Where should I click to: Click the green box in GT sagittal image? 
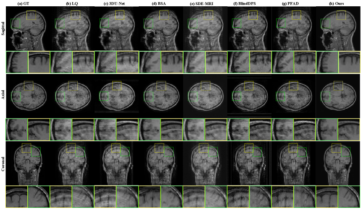tap(16, 24)
